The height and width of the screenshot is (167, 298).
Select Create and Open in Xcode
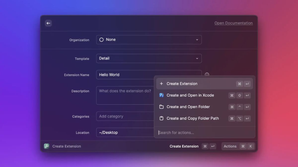coord(205,95)
